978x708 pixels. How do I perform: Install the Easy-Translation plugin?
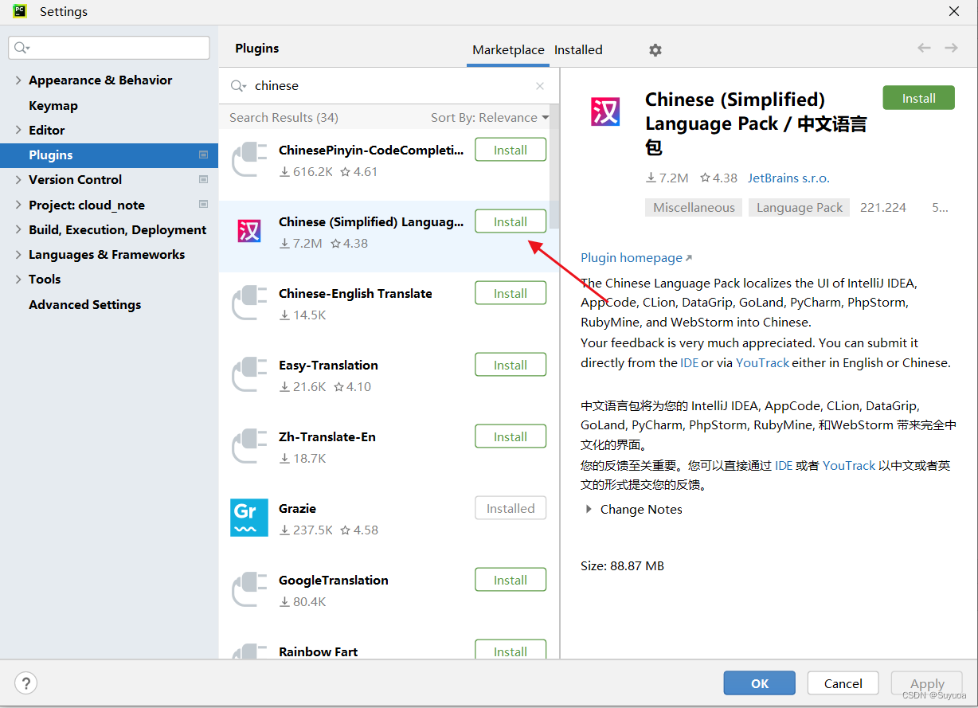pyautogui.click(x=511, y=365)
